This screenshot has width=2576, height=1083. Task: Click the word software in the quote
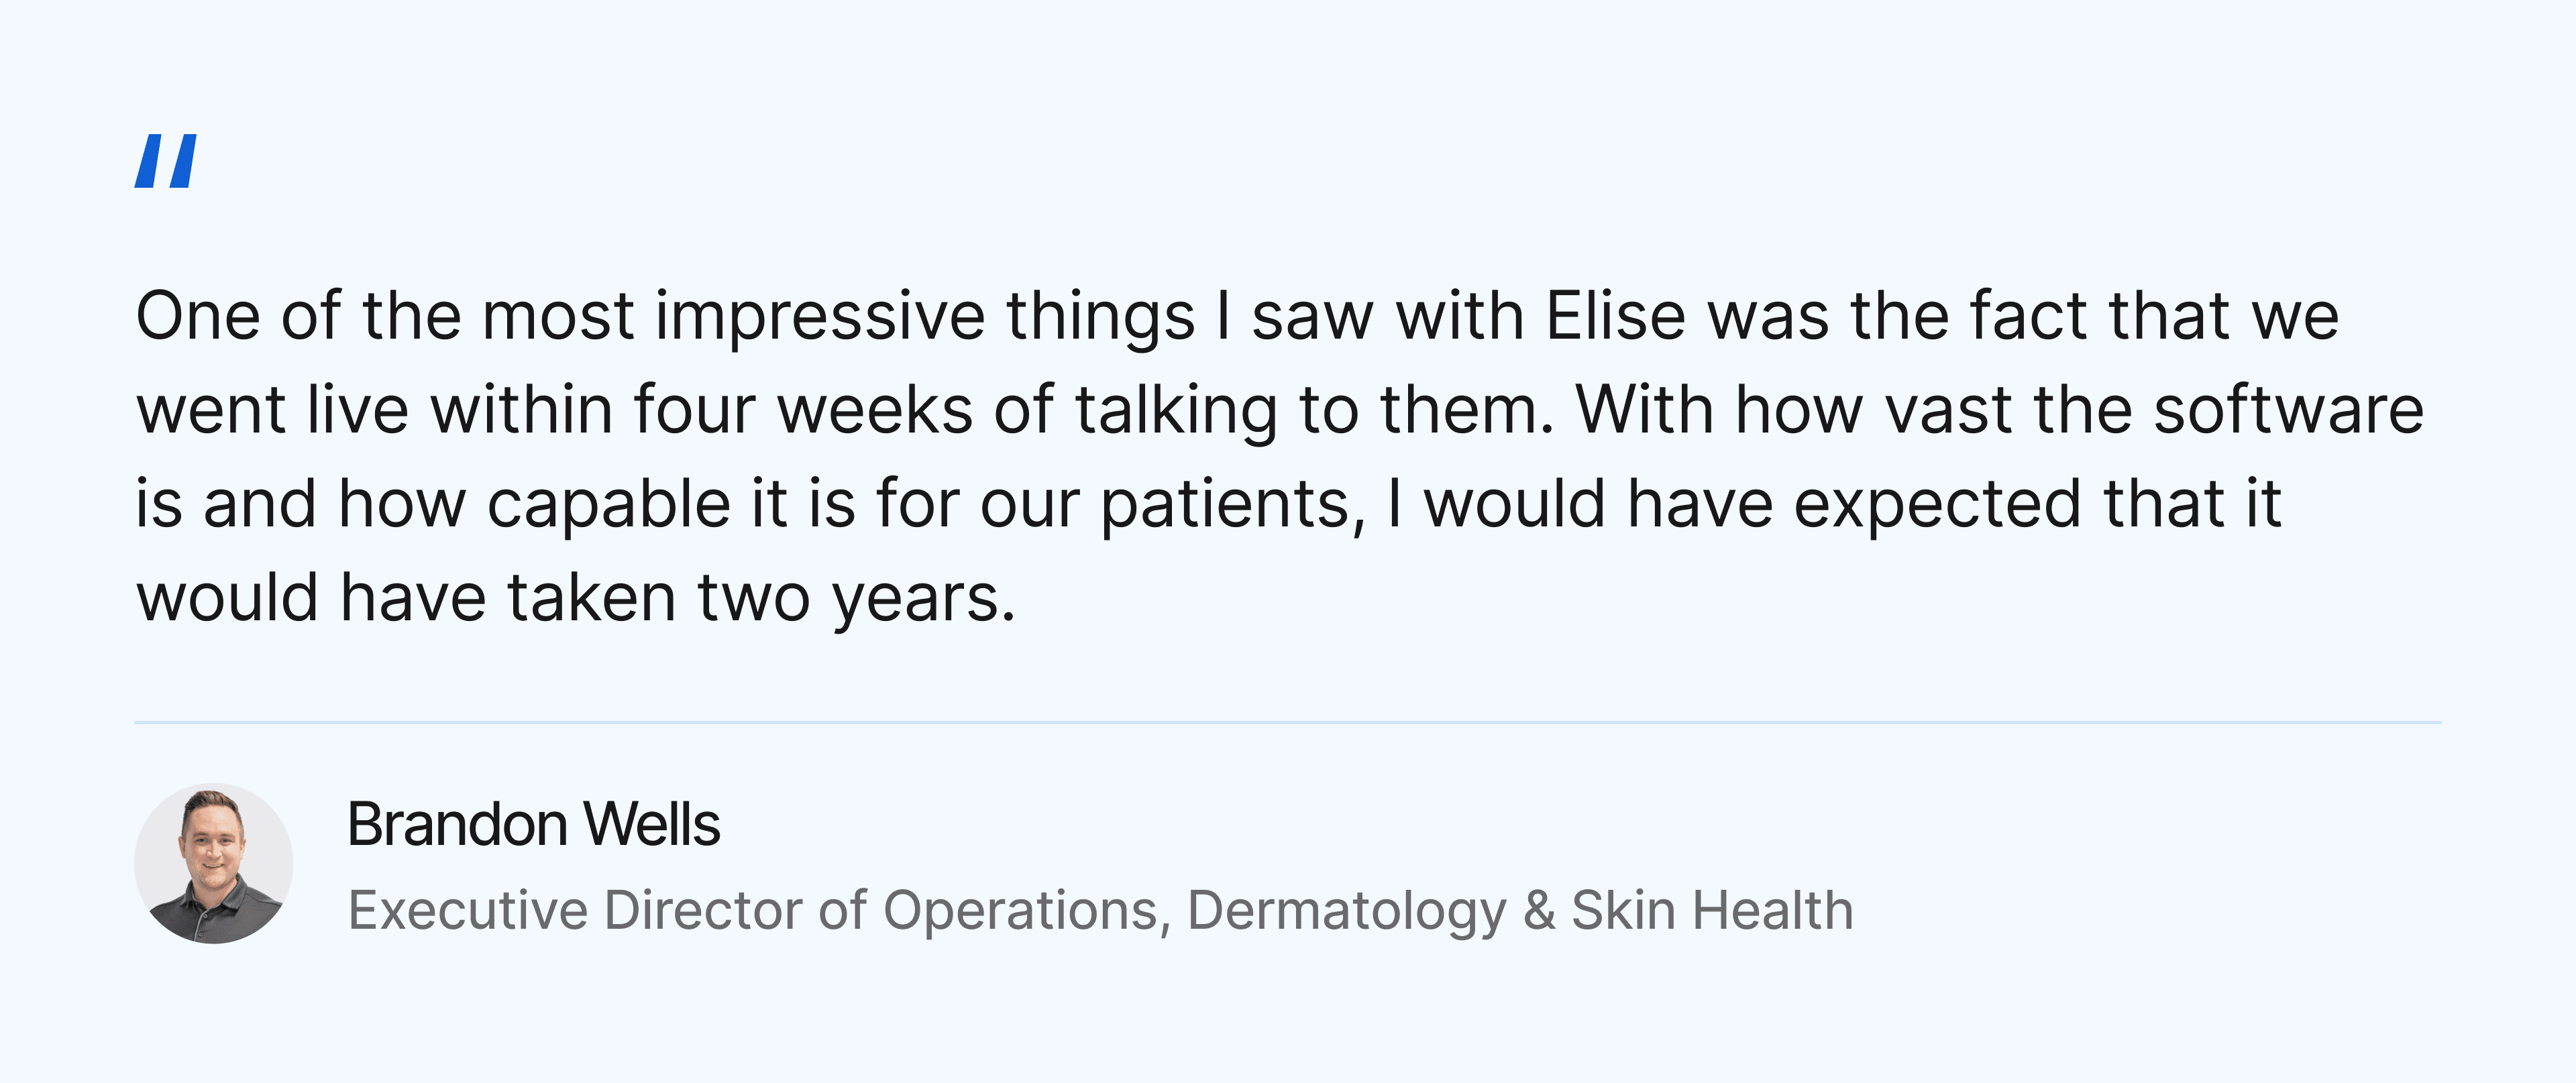tap(2288, 410)
